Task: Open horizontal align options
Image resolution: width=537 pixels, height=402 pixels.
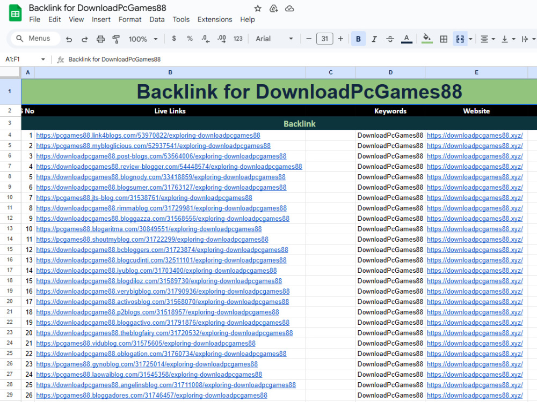Action: point(488,39)
